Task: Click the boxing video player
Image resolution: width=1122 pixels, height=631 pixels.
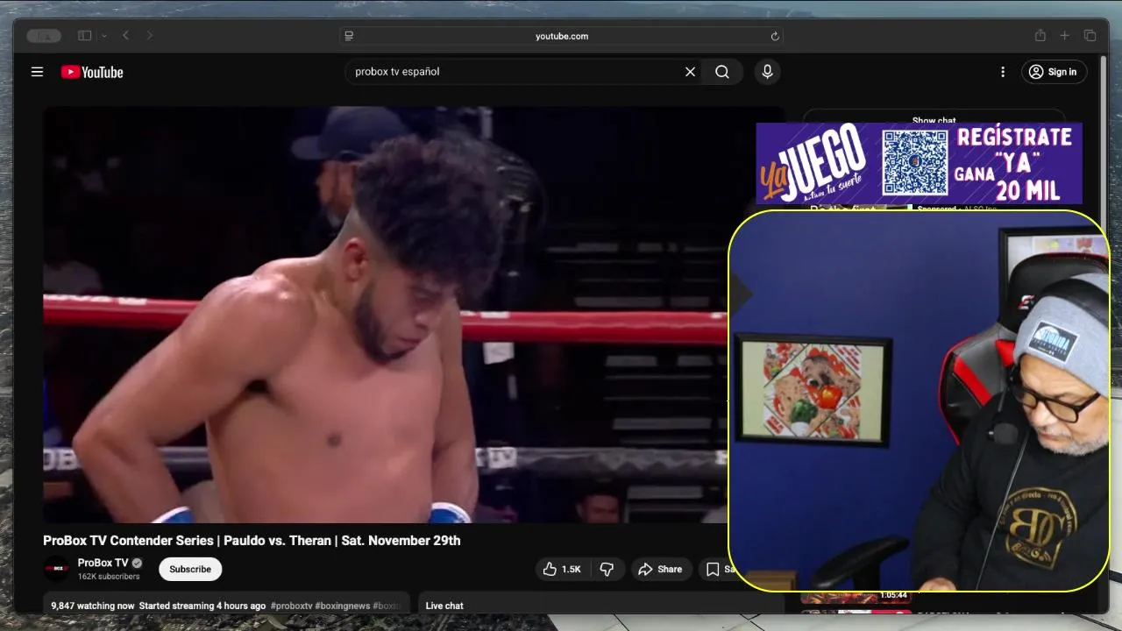Action: coord(386,315)
